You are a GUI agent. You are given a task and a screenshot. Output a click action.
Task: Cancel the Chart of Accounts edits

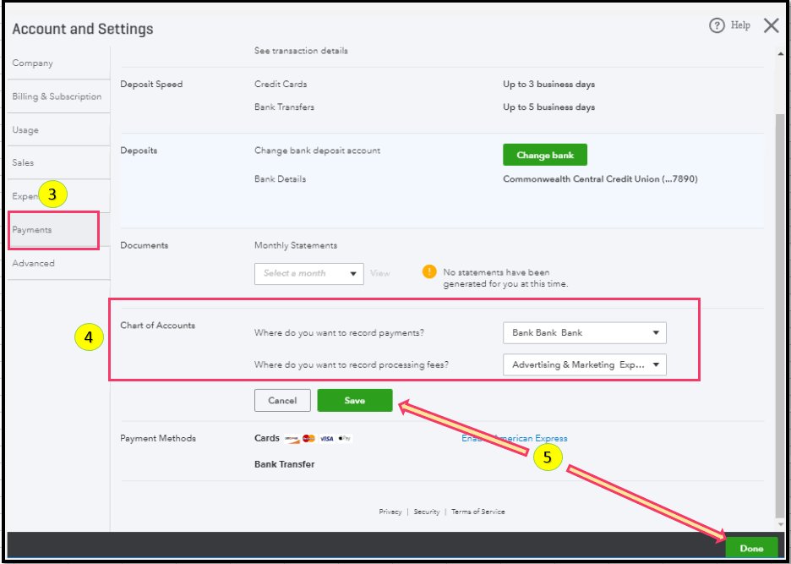pos(282,401)
